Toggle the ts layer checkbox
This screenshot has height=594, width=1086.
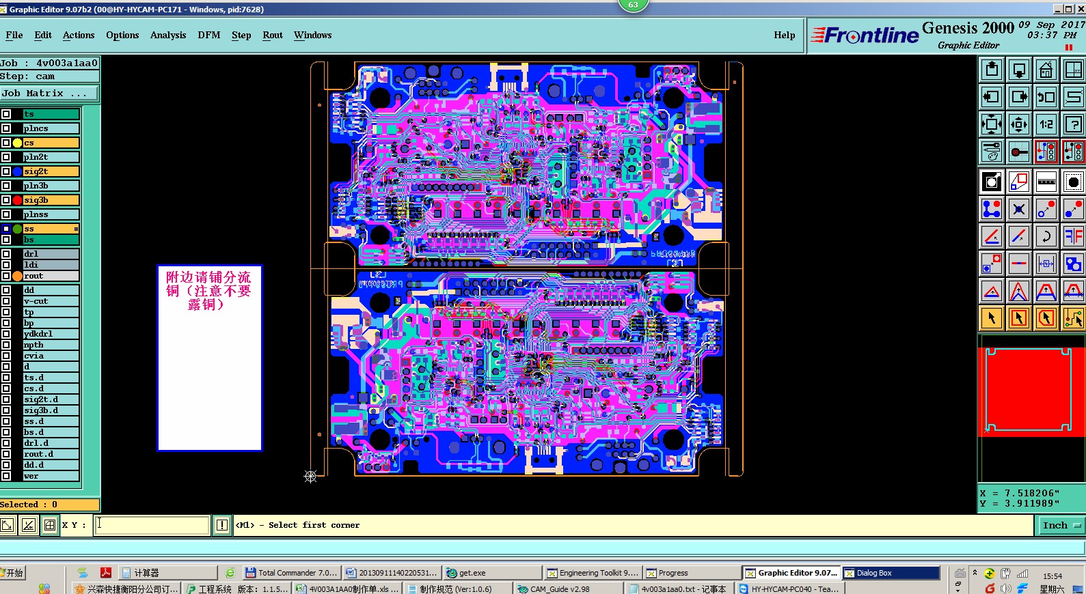6,114
